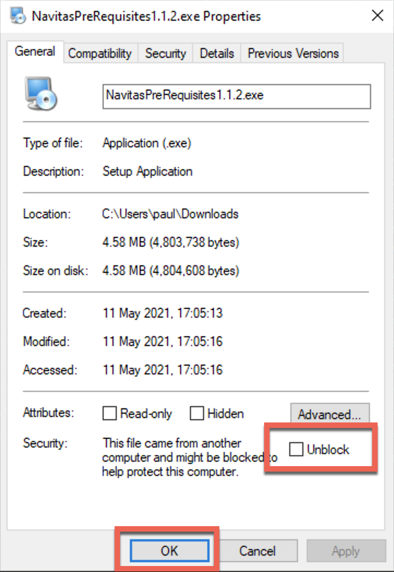The width and height of the screenshot is (394, 572).
Task: Click the 'came from another computer' security message
Action: click(190, 457)
